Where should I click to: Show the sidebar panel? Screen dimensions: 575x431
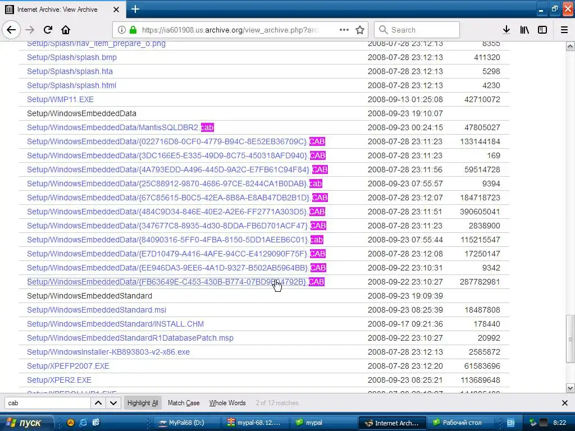pos(542,30)
